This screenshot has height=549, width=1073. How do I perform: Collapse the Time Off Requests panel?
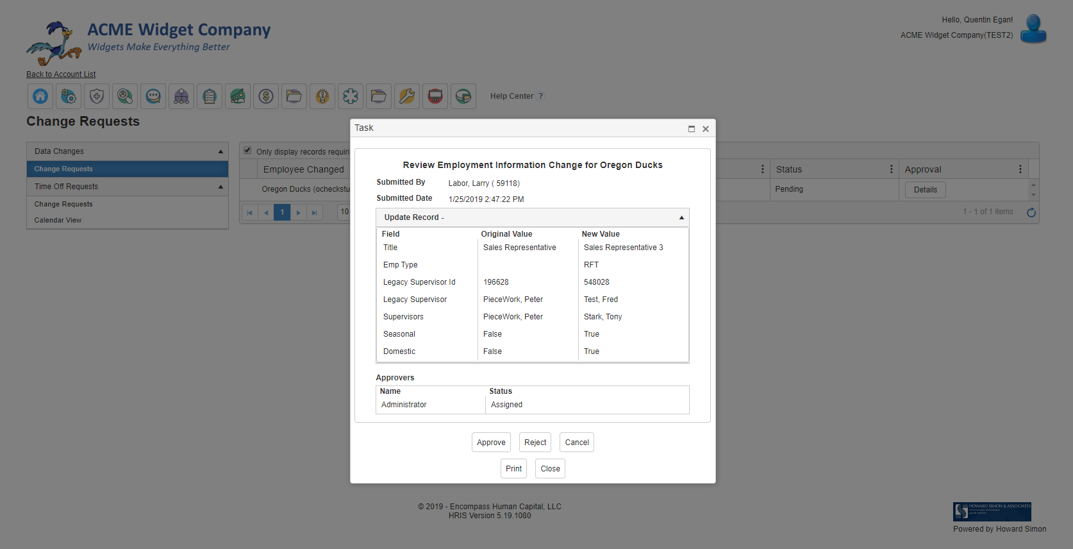click(220, 187)
